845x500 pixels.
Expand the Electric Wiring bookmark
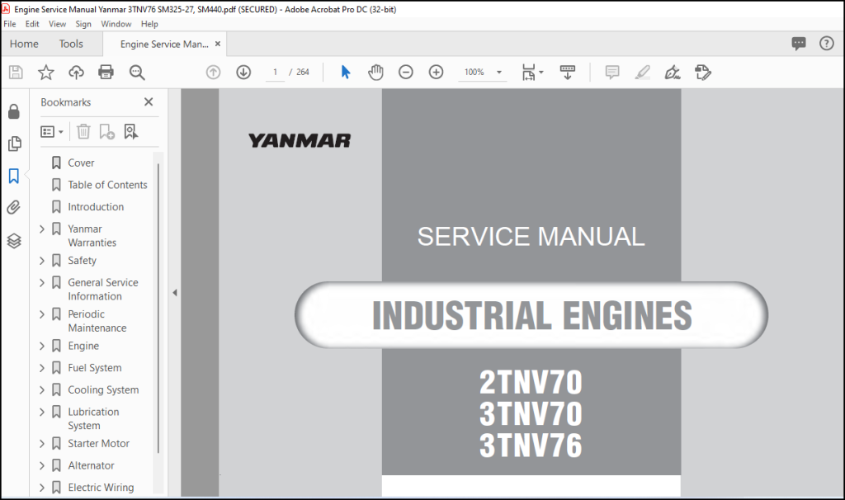[x=42, y=488]
